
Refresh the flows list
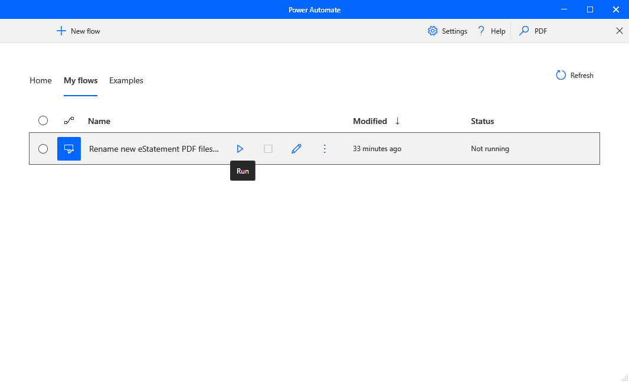pyautogui.click(x=575, y=76)
